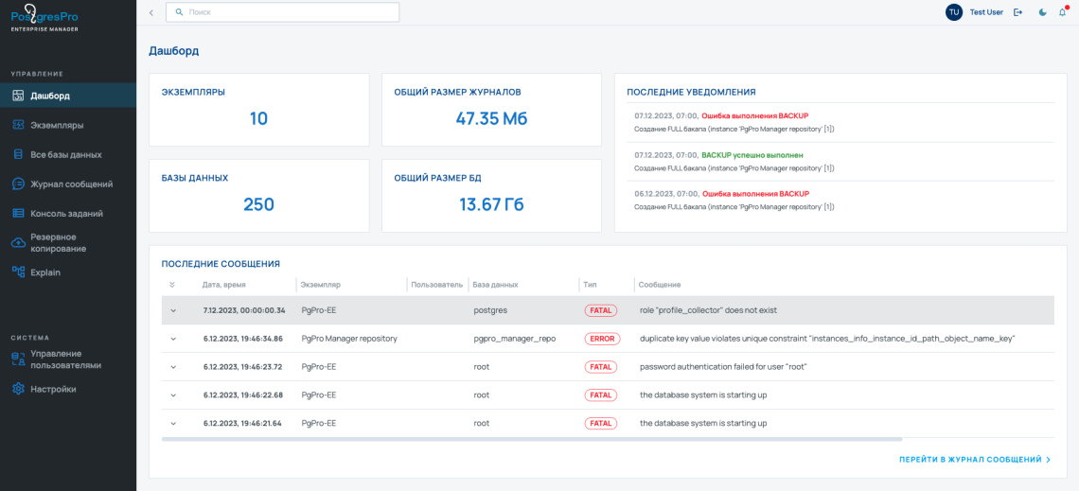Click 7.12.2023, 00:00:00.34 timestamp
The width and height of the screenshot is (1079, 491).
(x=244, y=310)
